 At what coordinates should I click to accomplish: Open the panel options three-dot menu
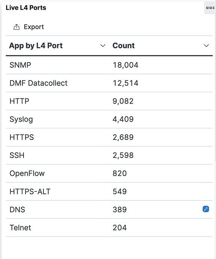pyautogui.click(x=210, y=8)
